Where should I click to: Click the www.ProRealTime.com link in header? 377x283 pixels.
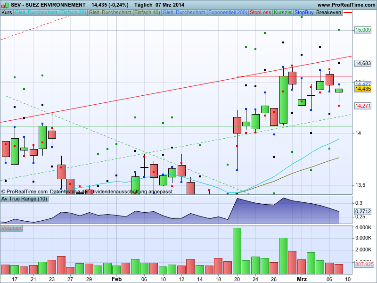tap(346, 5)
